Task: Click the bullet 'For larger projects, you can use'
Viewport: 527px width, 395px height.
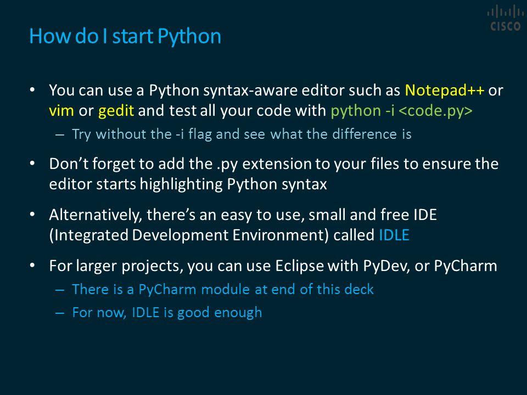Action: click(x=273, y=266)
